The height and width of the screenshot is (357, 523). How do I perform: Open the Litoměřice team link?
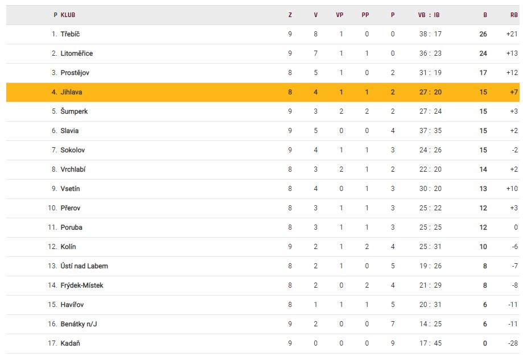(x=76, y=53)
